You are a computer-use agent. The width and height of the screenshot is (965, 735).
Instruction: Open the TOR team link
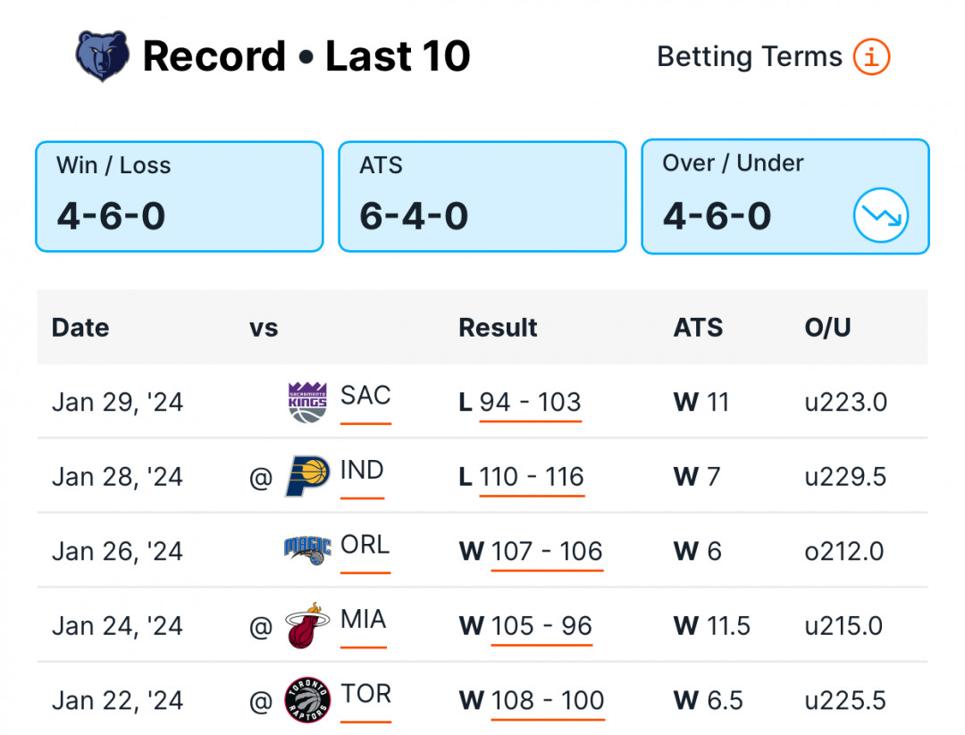point(365,694)
